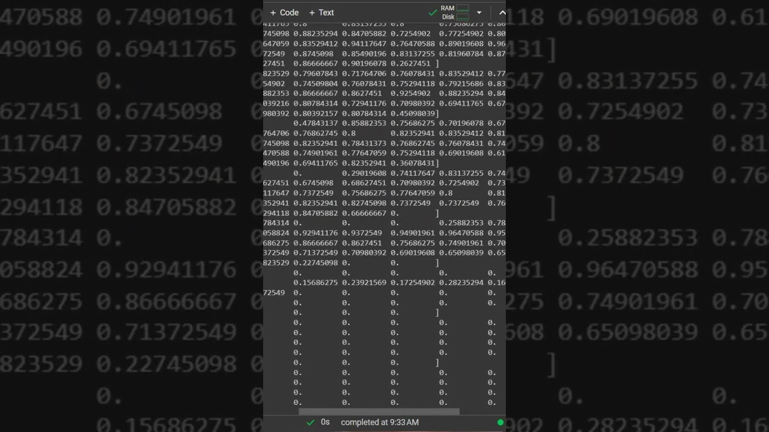The width and height of the screenshot is (769, 432).
Task: Click the 0s execution time in status bar
Action: pos(325,422)
